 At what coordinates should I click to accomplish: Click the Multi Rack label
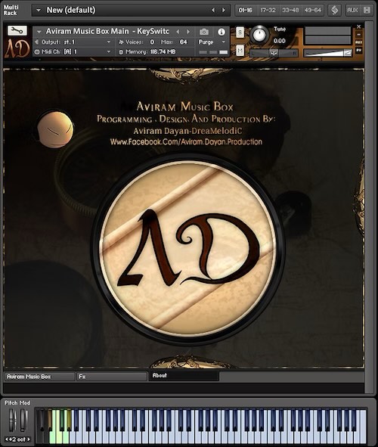click(11, 10)
